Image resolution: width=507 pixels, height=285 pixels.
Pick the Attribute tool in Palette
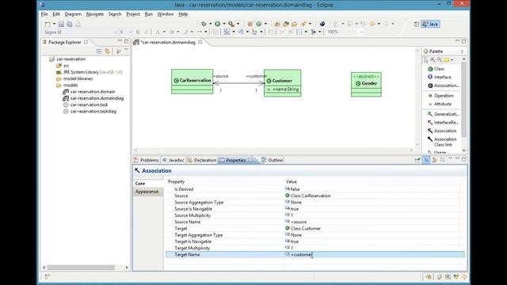click(x=440, y=104)
